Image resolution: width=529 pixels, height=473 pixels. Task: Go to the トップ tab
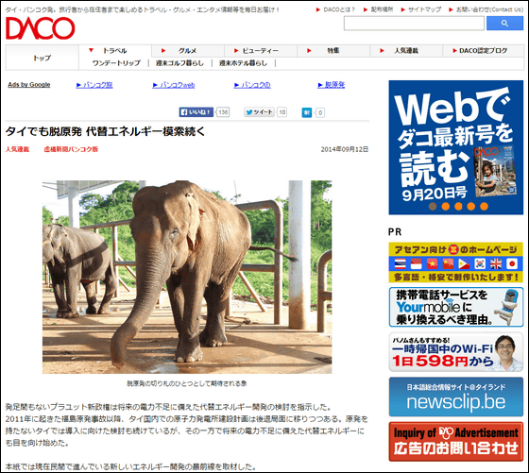(43, 58)
